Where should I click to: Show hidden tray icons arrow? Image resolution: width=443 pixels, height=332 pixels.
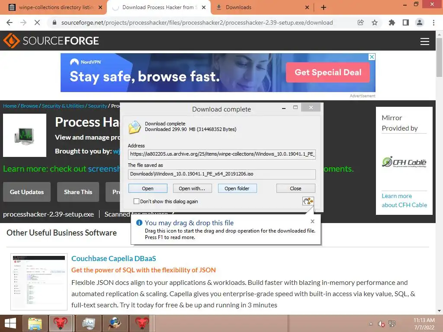371,324
